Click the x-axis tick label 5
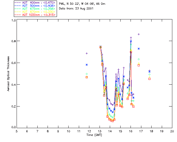 click(17, 131)
